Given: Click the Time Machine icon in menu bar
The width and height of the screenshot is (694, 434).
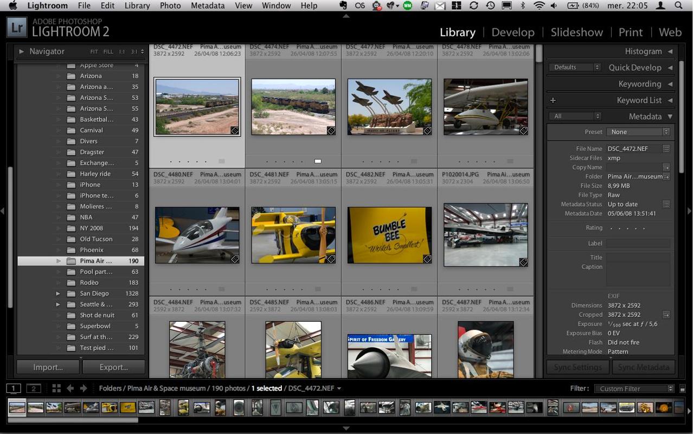Looking at the screenshot, I should click(x=490, y=5).
